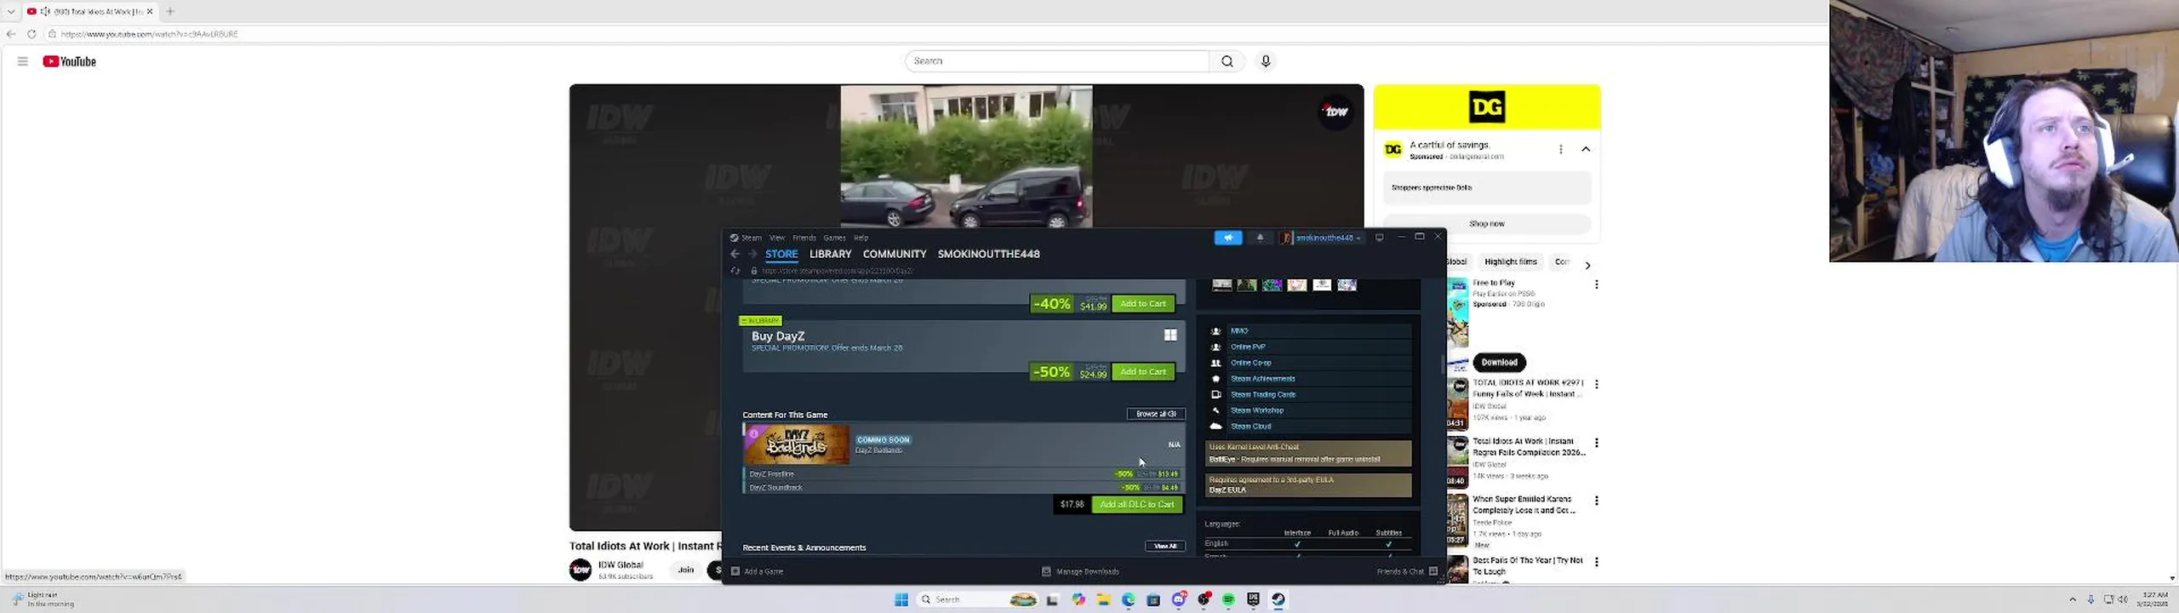Open the View menu in Steam
Image resolution: width=2179 pixels, height=613 pixels.
[x=777, y=238]
